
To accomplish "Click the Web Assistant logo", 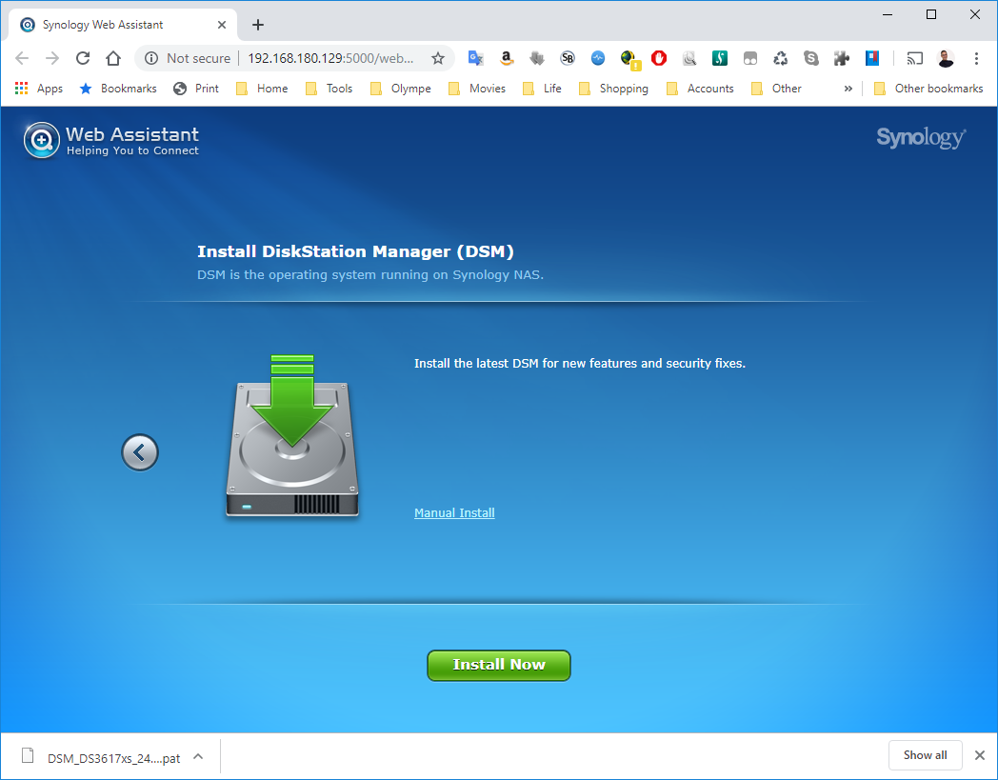I will click(111, 140).
